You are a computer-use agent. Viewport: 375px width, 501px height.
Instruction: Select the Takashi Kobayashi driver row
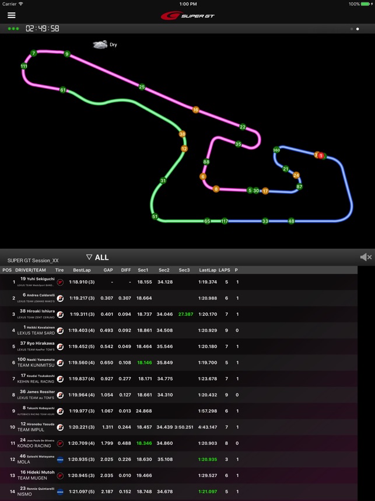[x=178, y=411]
